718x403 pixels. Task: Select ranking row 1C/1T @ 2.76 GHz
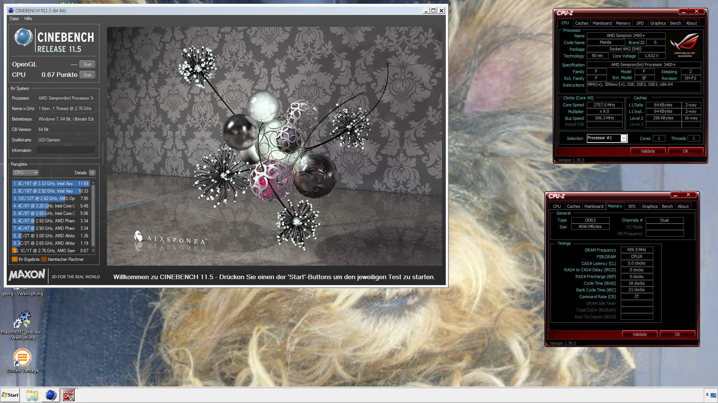coord(51,251)
